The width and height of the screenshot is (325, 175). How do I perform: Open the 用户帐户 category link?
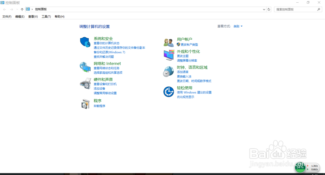(185, 39)
